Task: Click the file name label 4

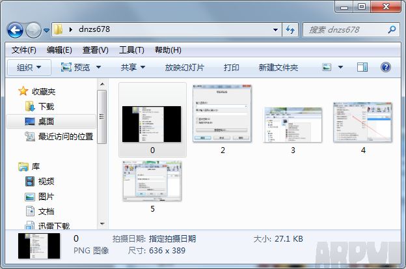Action: pyautogui.click(x=363, y=150)
